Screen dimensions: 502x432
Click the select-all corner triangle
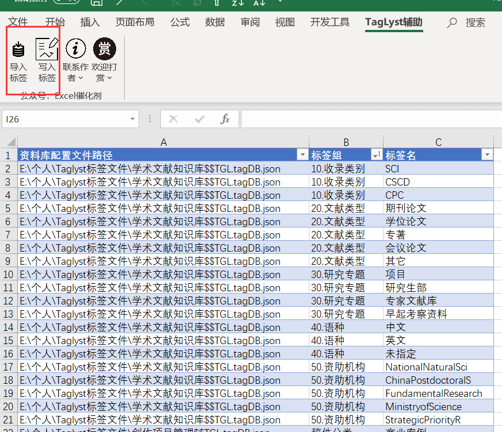(x=11, y=142)
